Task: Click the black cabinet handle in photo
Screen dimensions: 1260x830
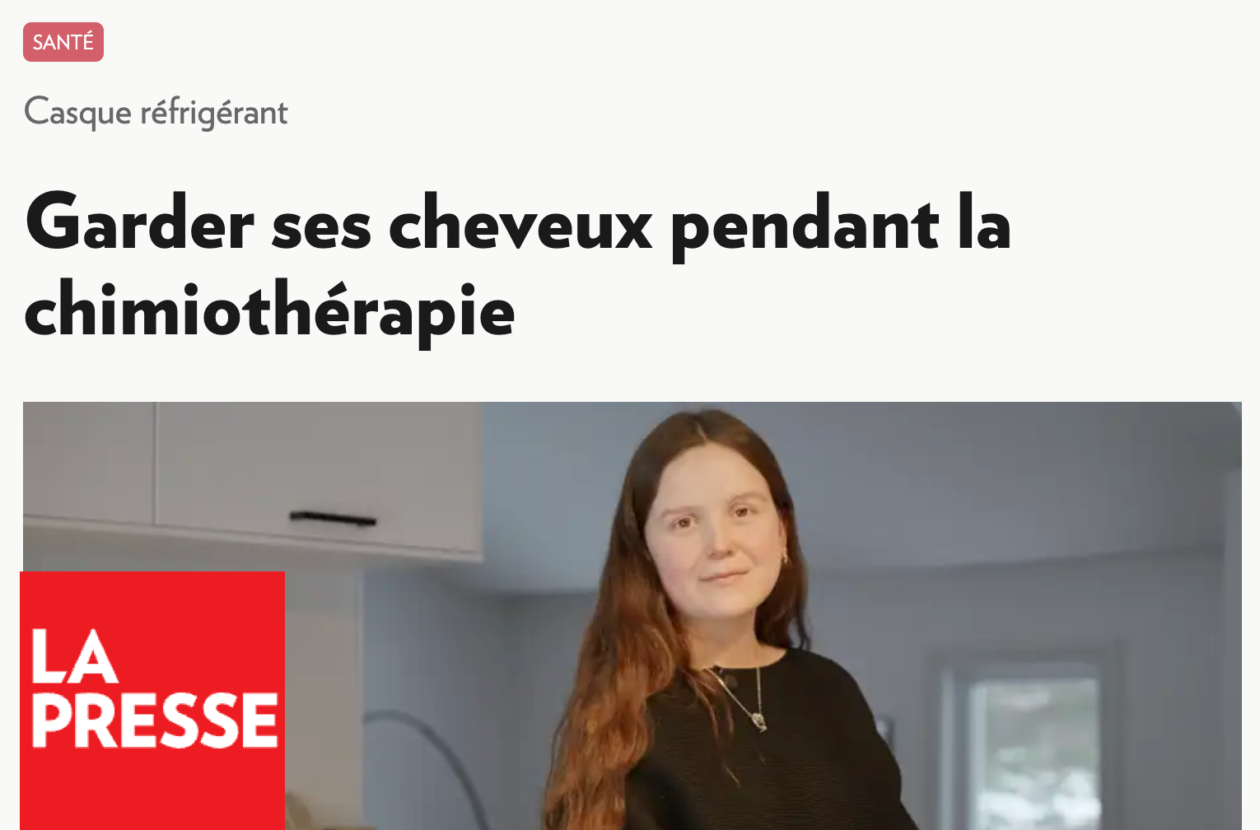Action: [x=333, y=518]
